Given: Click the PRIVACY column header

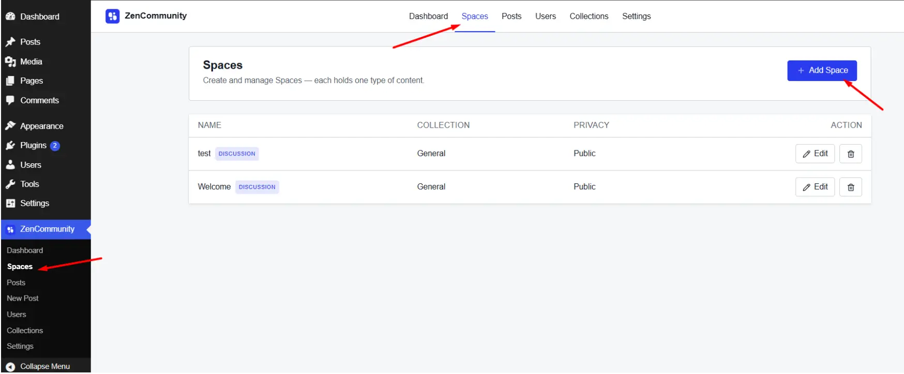Looking at the screenshot, I should [x=591, y=125].
